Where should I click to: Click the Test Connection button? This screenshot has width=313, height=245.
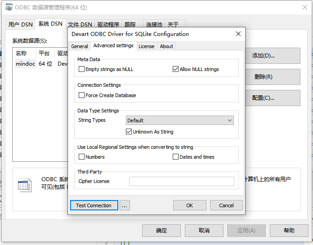click(94, 205)
